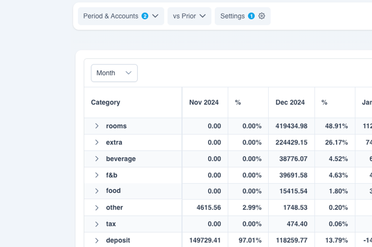Select the f&b row label

[x=111, y=175]
